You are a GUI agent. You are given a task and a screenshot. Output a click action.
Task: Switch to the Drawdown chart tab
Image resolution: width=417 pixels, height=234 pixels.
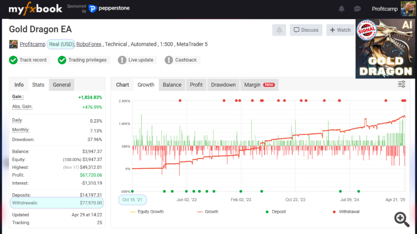pos(224,85)
